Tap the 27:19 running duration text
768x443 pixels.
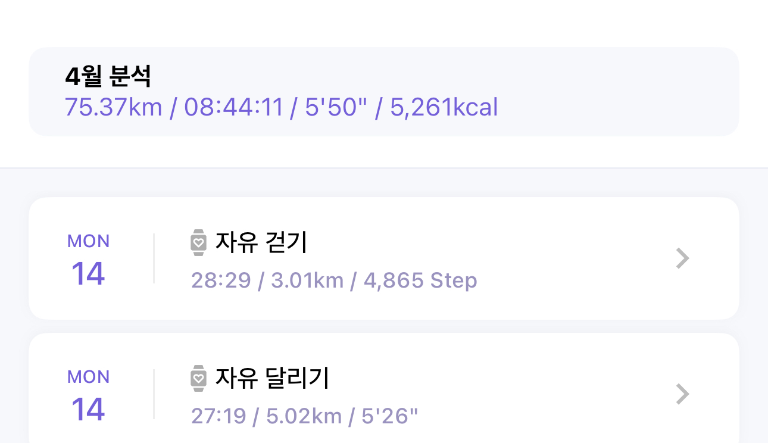pyautogui.click(x=218, y=416)
